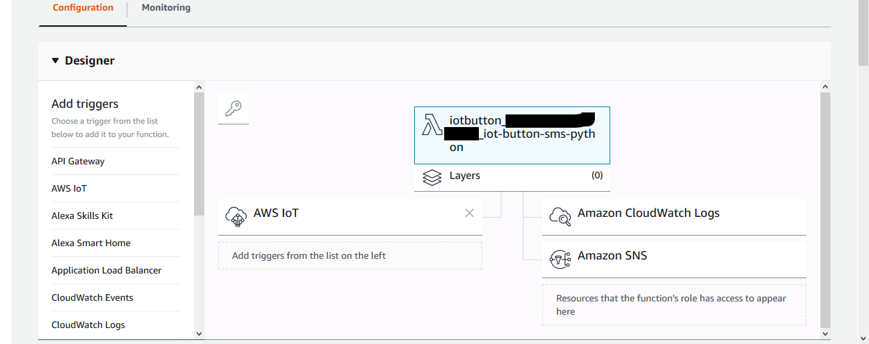Image resolution: width=869 pixels, height=344 pixels.
Task: Click the triggers list scrollbar thumb
Action: [199, 154]
